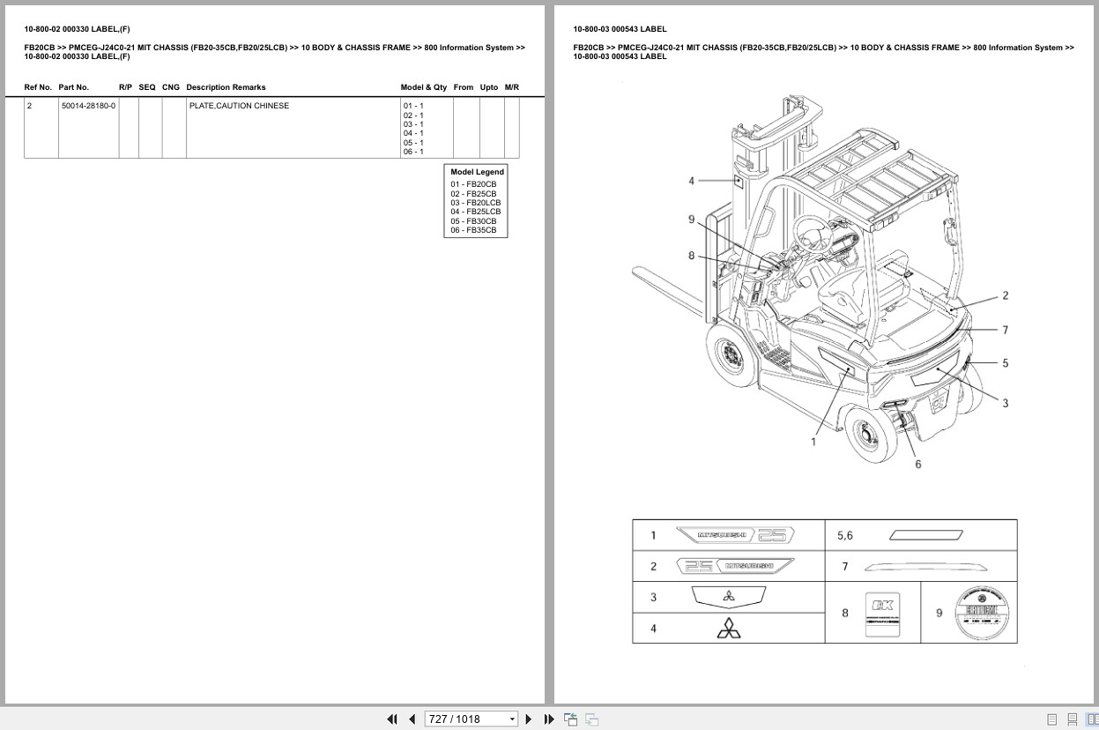Viewport: 1099px width, 730px height.
Task: Click quantity entry 06 - 1 in Model & Qty
Action: [413, 152]
